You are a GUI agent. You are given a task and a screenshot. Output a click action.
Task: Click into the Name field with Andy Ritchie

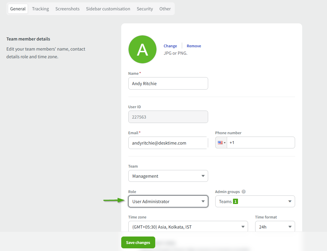[168, 84]
